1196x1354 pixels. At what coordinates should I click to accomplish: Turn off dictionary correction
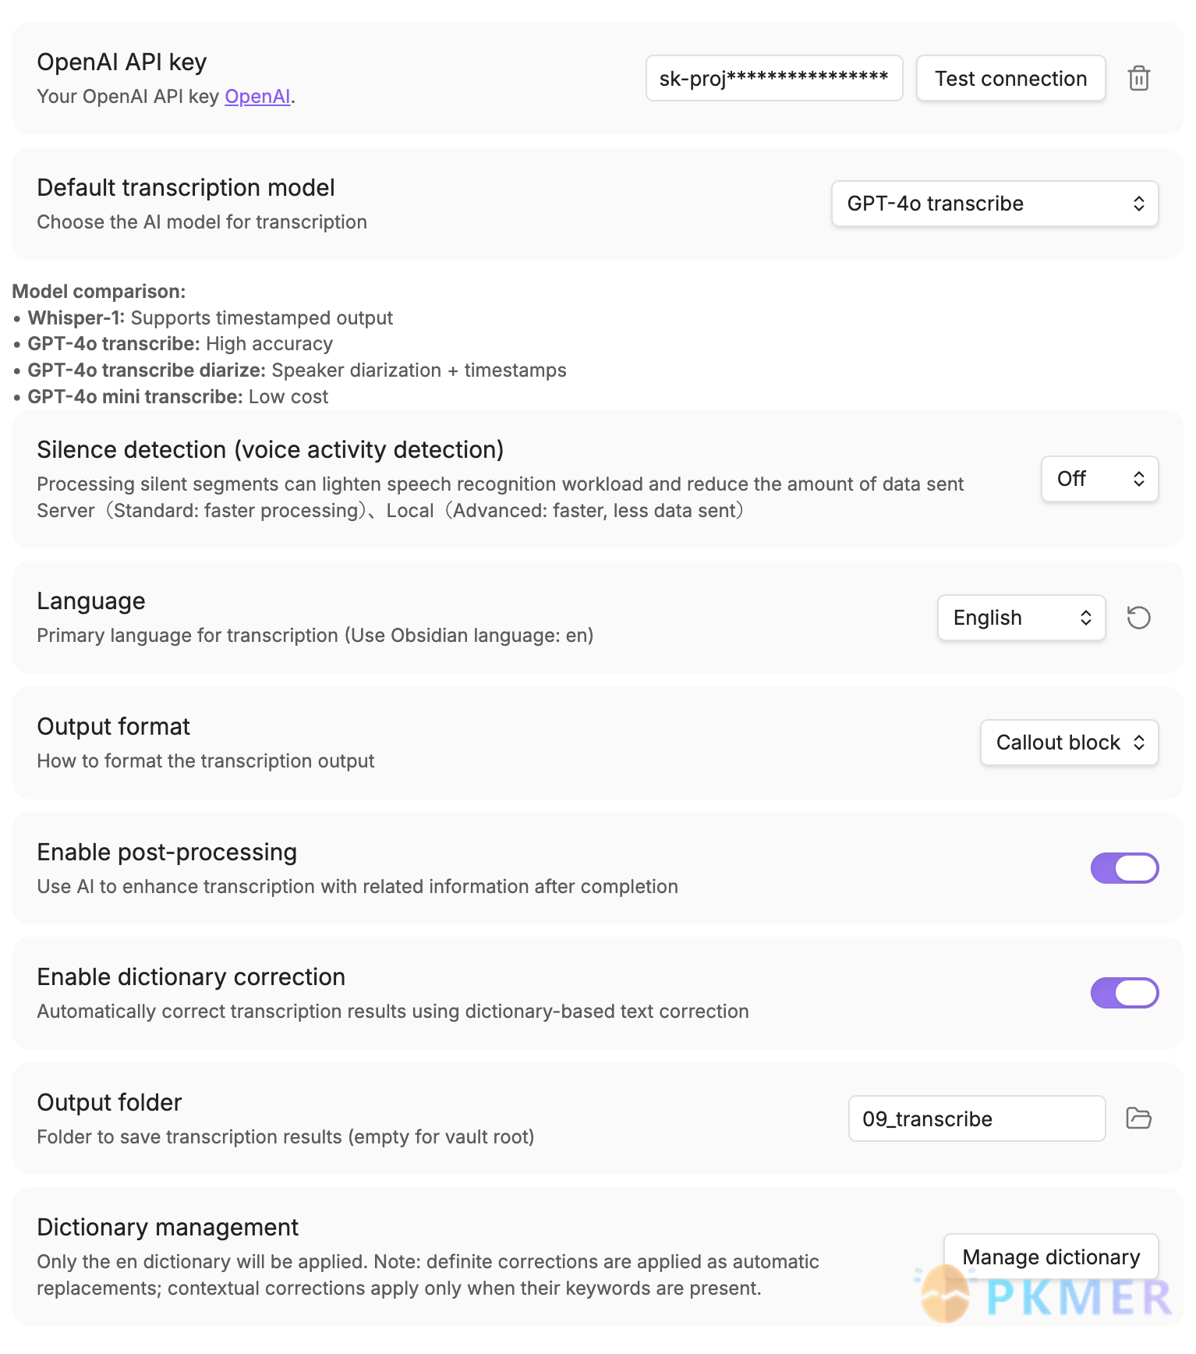pyautogui.click(x=1125, y=992)
